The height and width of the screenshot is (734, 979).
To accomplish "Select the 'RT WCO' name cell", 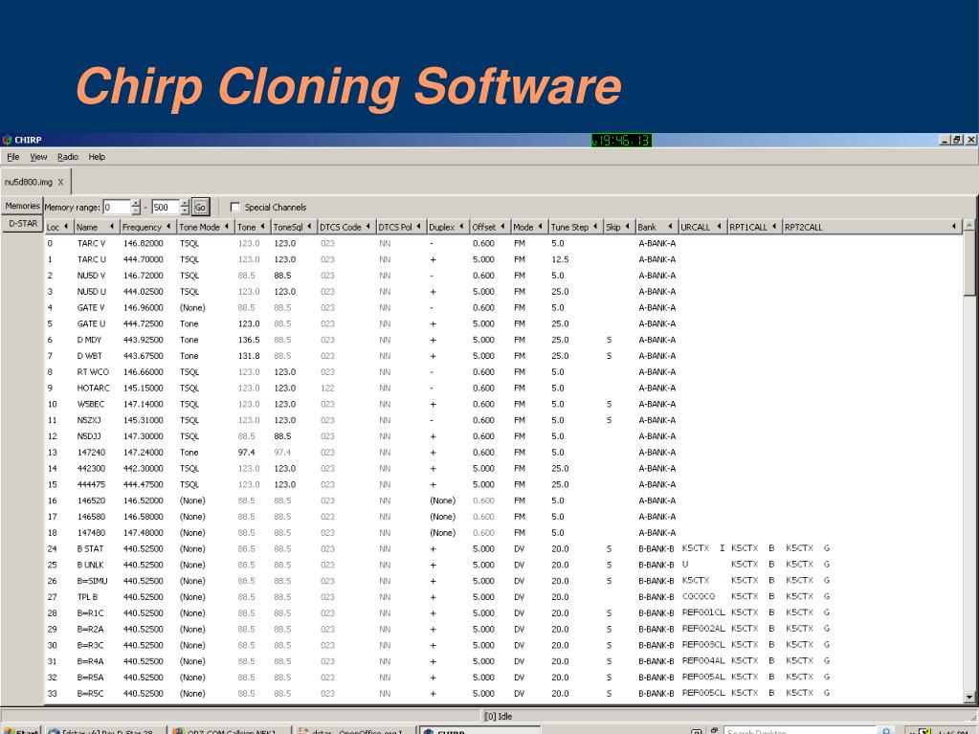I will (93, 372).
